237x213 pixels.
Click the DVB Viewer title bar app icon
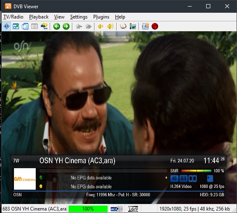click(x=8, y=6)
